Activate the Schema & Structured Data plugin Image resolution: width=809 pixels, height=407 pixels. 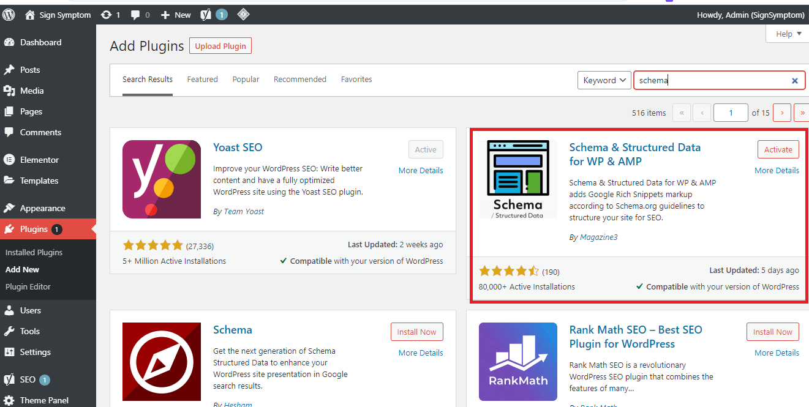tap(778, 150)
